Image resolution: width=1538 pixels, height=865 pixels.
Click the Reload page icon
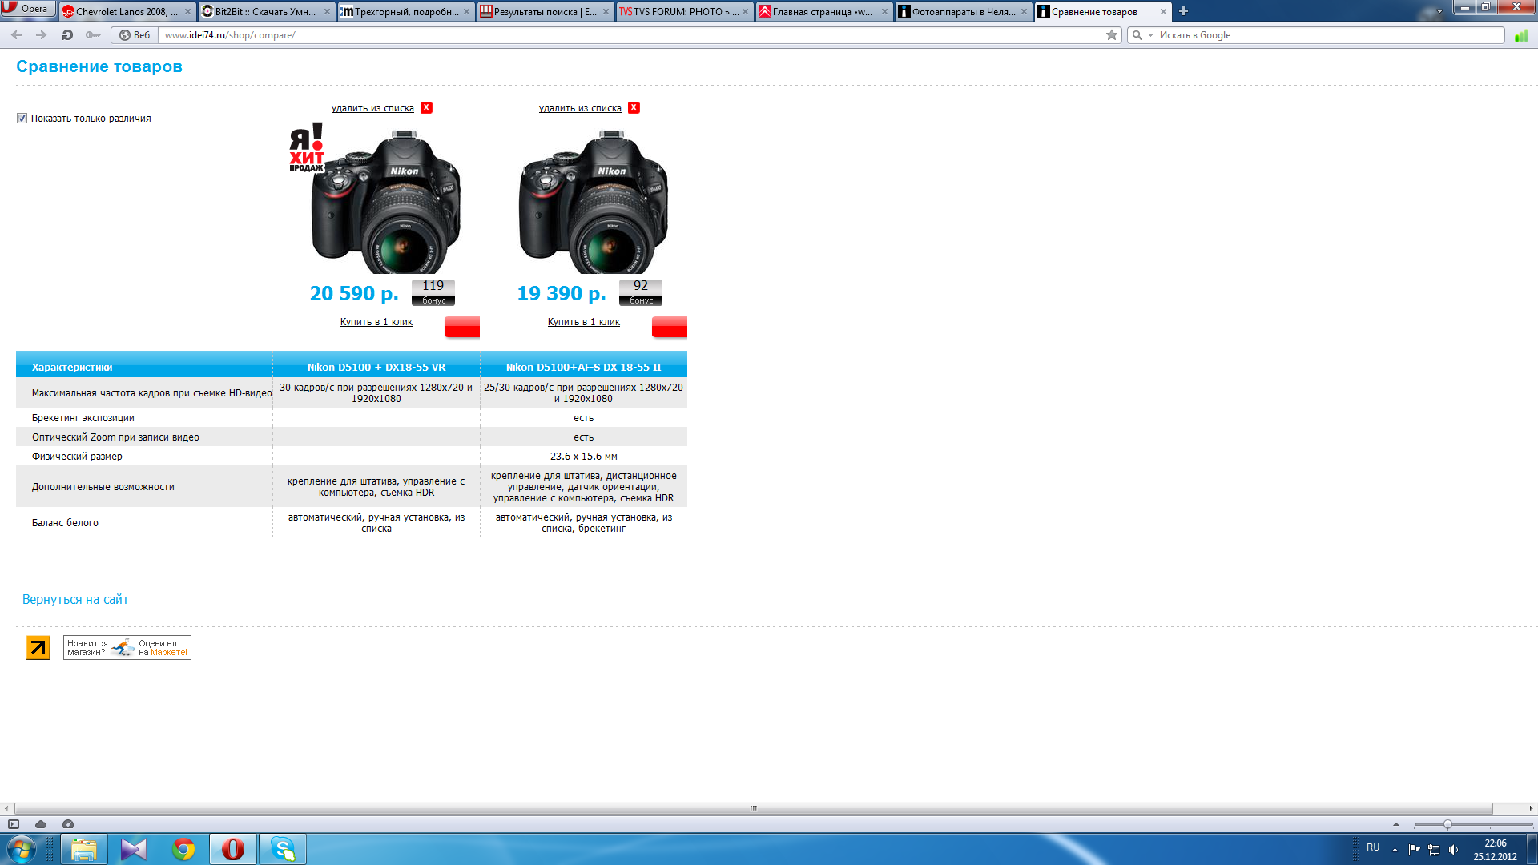click(x=67, y=35)
